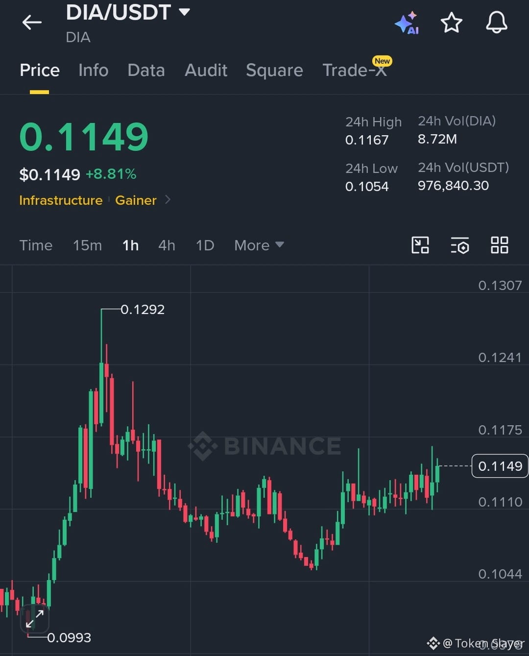
Task: Open the four-square grid layout icon
Action: pos(499,245)
